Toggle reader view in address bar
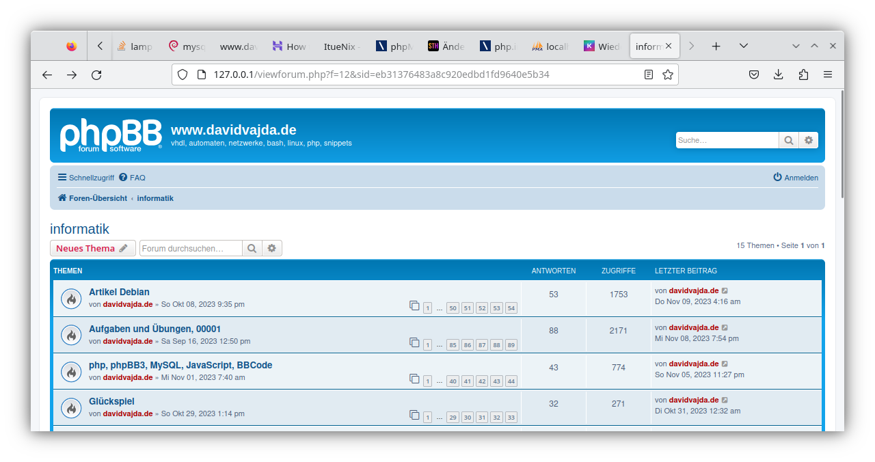Image resolution: width=875 pixels, height=462 pixels. (649, 74)
